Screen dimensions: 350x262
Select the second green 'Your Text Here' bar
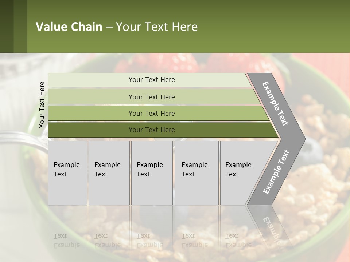(154, 97)
